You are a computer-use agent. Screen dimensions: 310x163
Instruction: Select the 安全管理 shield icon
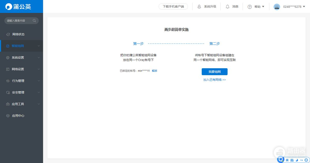(x=8, y=92)
